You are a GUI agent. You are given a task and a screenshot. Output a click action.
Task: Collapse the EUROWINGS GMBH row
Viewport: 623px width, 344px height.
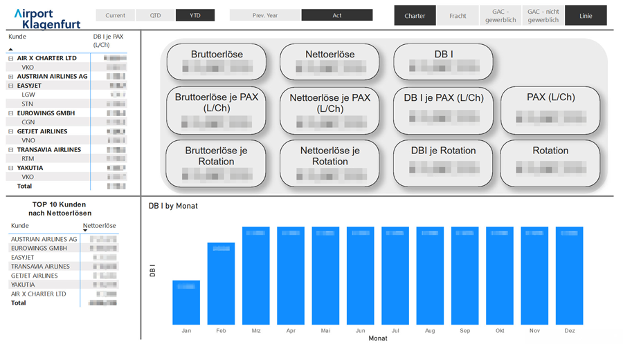pos(11,113)
